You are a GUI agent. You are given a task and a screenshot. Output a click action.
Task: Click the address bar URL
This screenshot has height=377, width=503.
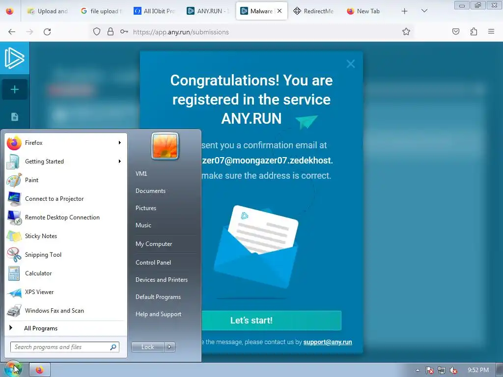coord(181,32)
